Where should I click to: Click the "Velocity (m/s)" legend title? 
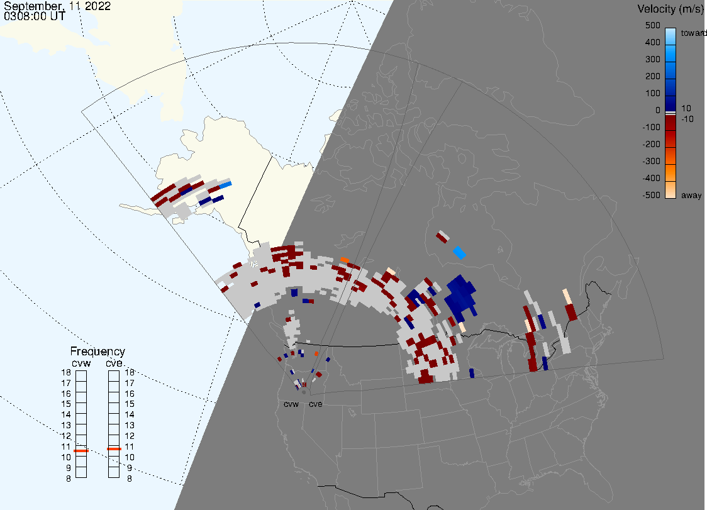point(669,9)
